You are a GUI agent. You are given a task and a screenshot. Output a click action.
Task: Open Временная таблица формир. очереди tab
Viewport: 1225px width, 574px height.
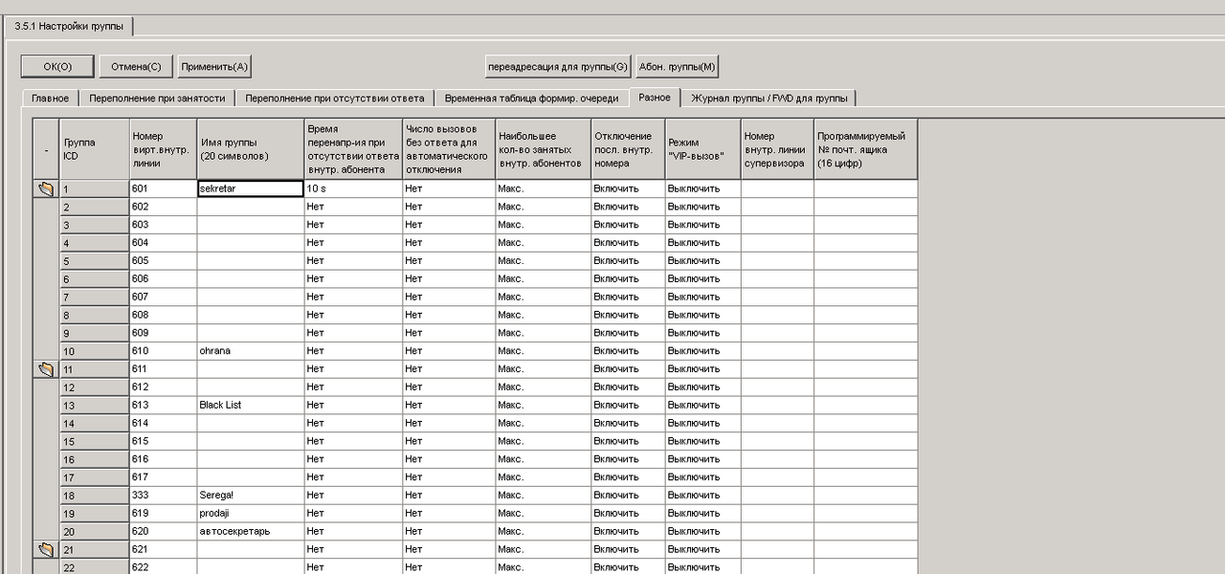click(x=533, y=98)
